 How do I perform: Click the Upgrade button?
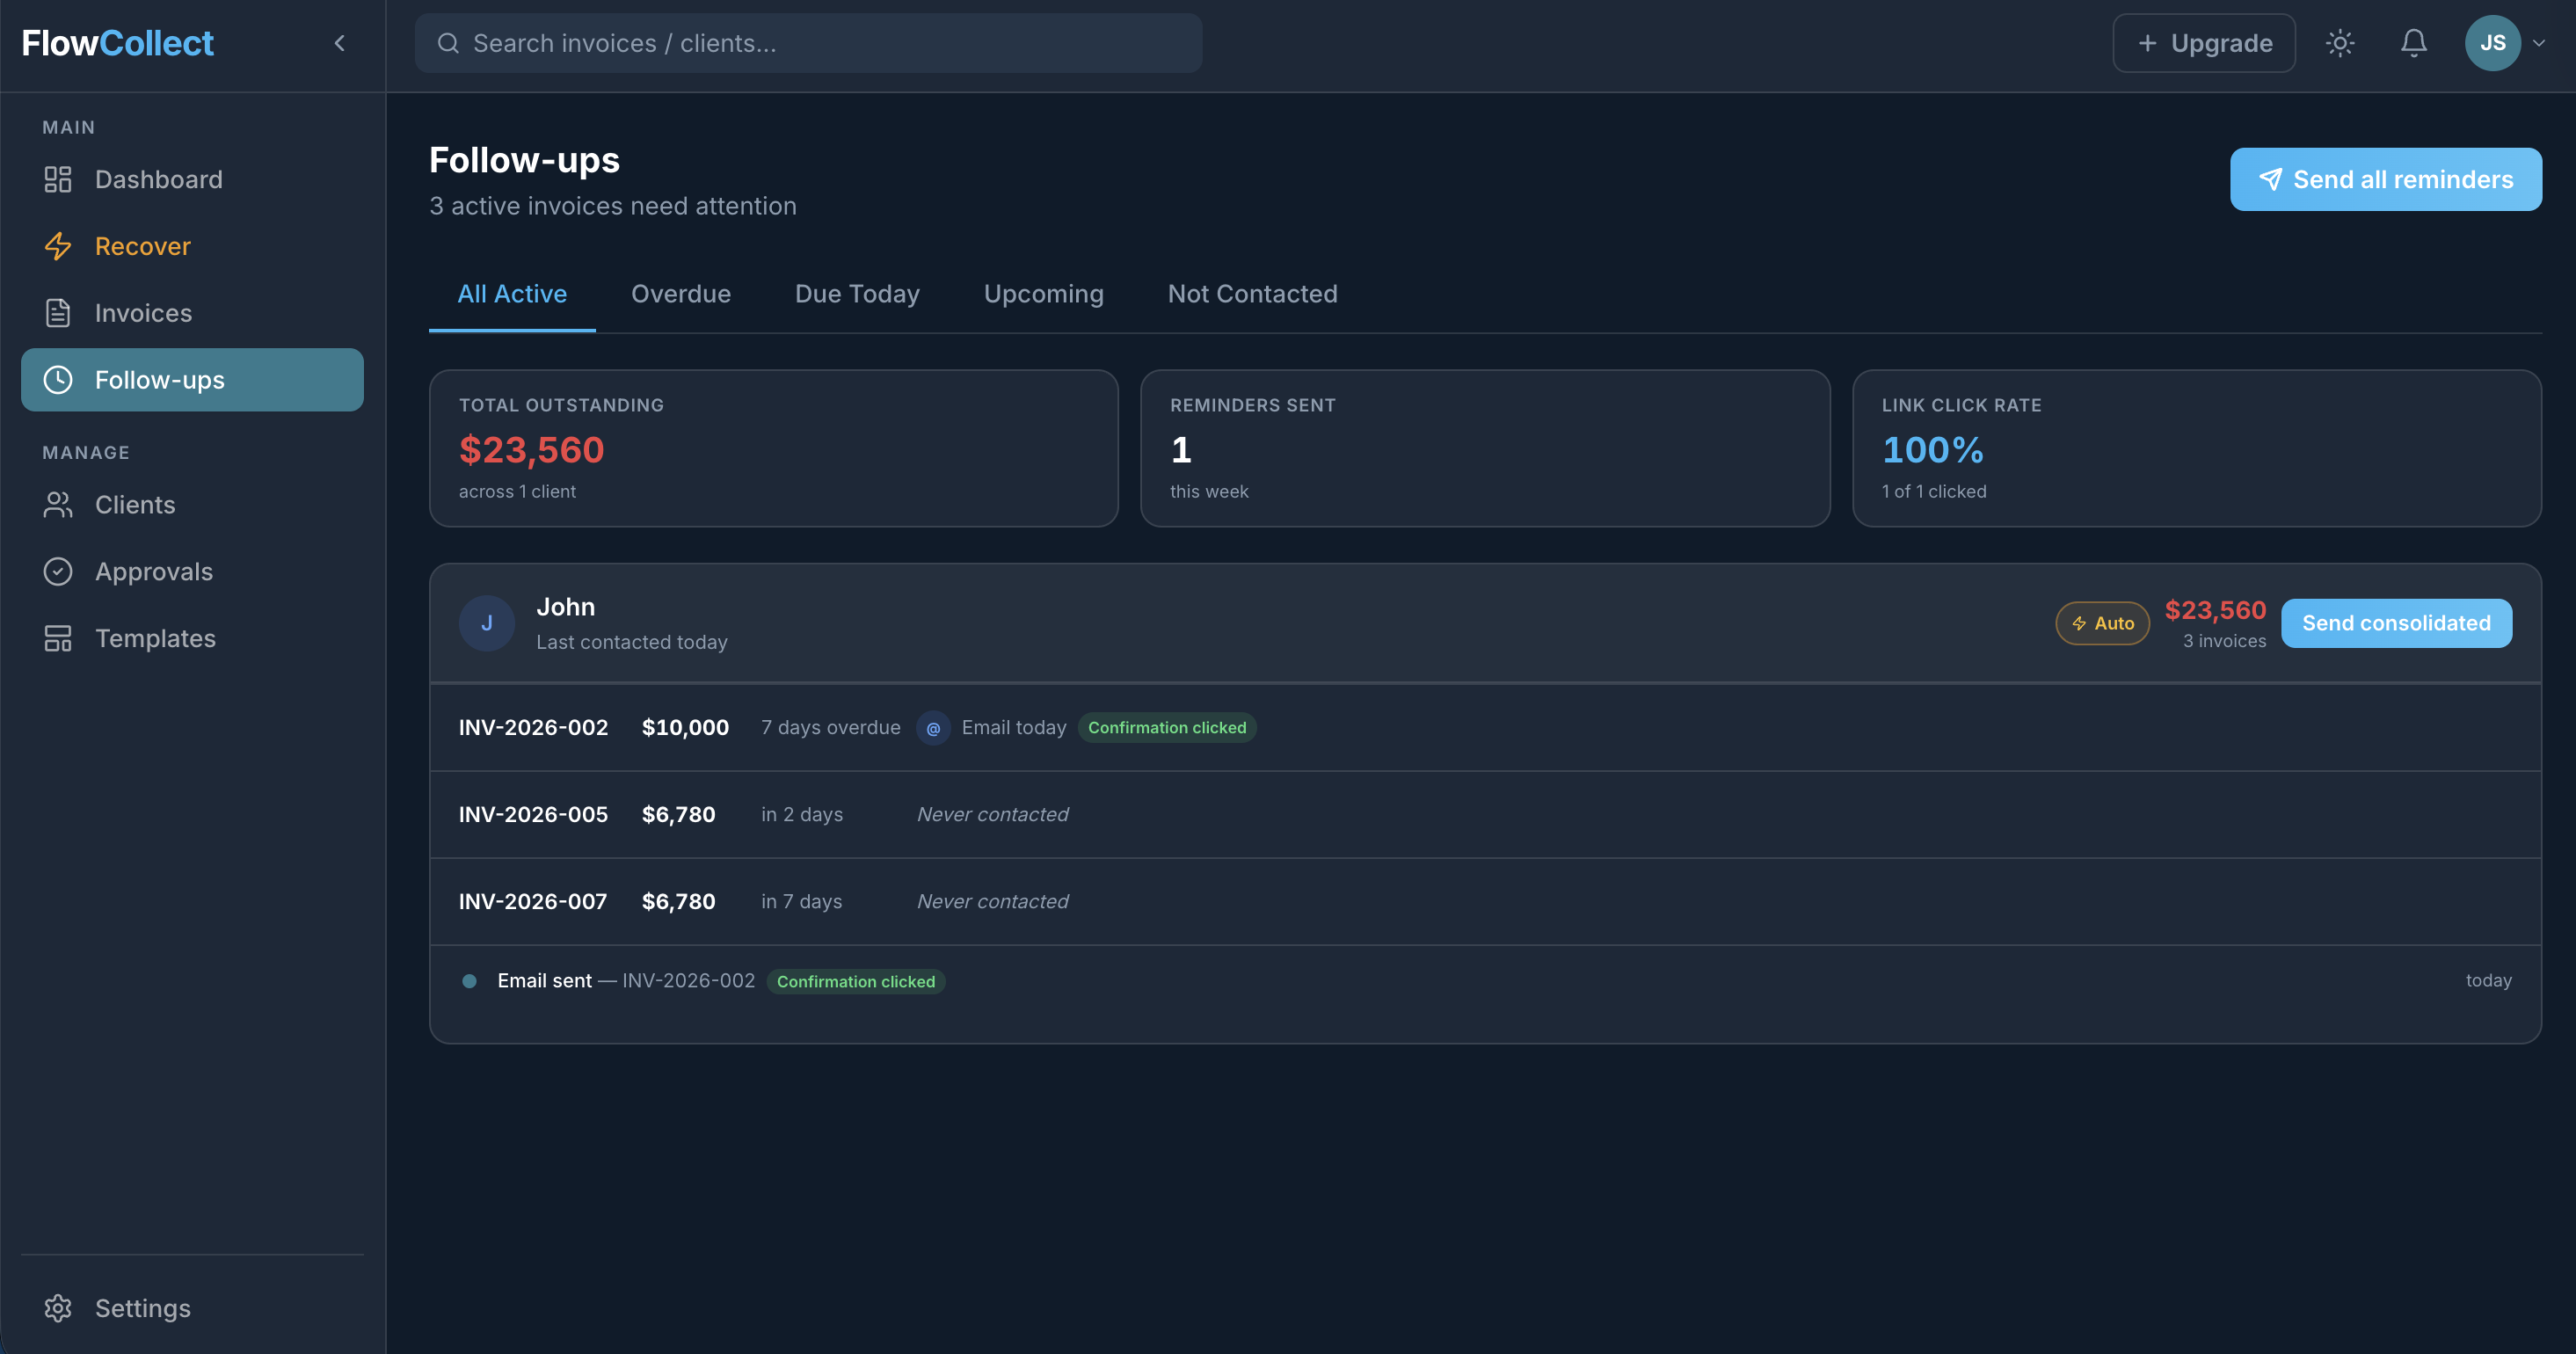[2203, 43]
